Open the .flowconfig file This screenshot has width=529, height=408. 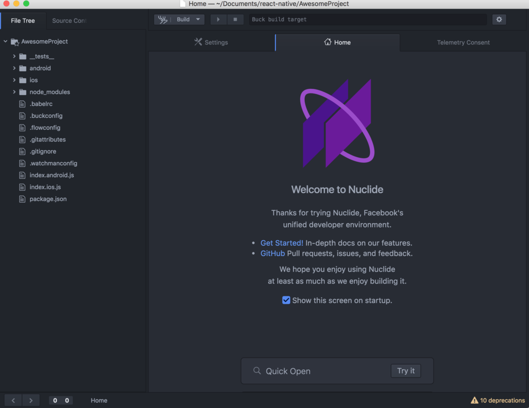tap(45, 128)
